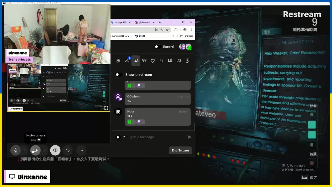332x187 pixels.
Task: Confirm with the 確定 Space prompt in game
Action: [309, 178]
